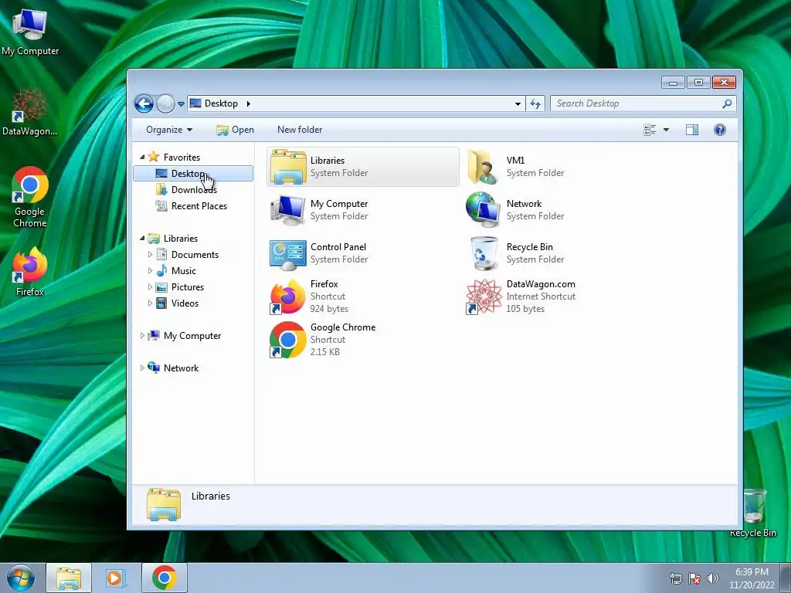Click the forward navigation arrow button

(x=165, y=104)
